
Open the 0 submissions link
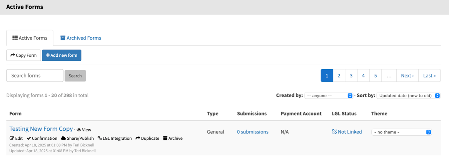[x=252, y=132]
